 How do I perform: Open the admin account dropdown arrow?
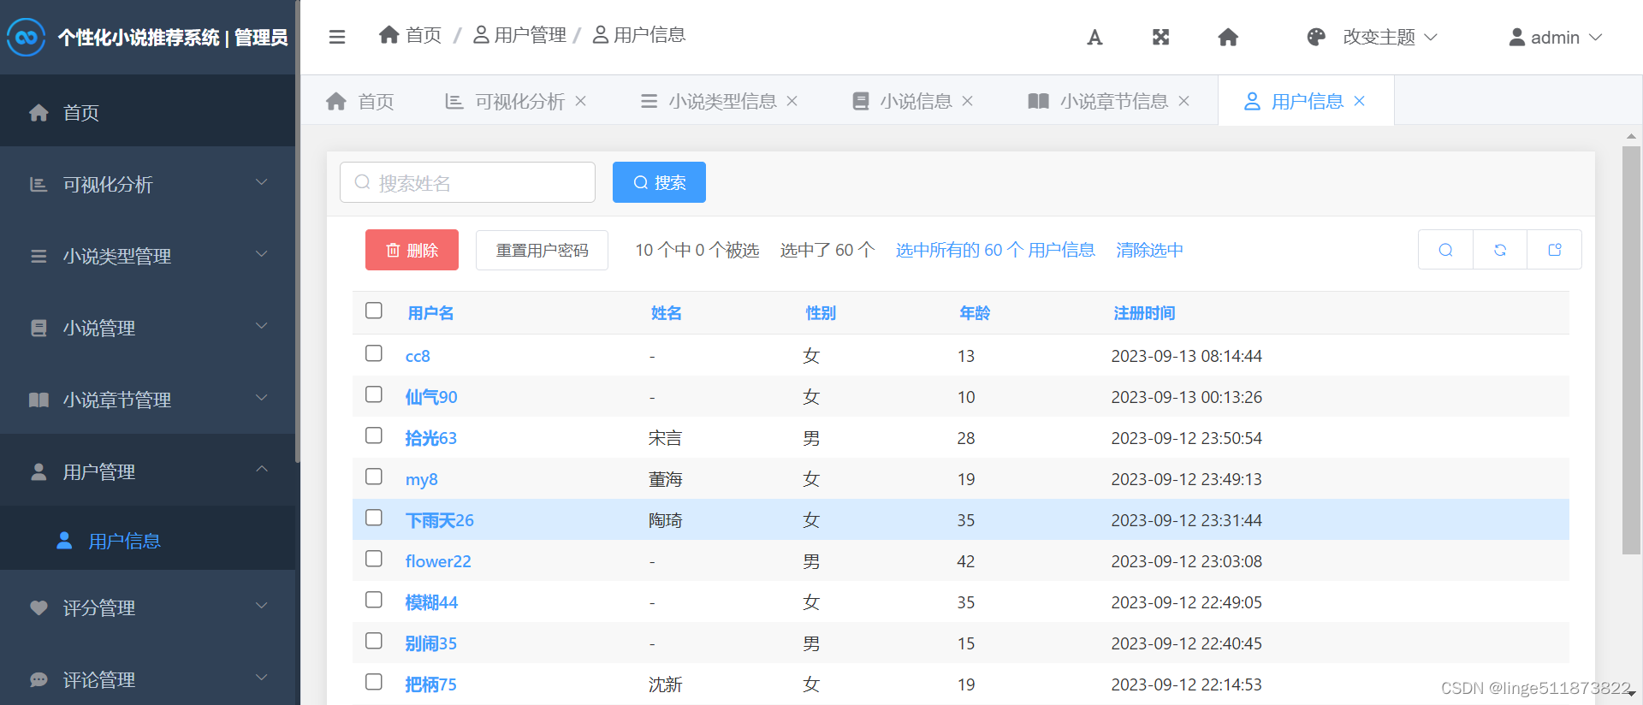(x=1595, y=37)
